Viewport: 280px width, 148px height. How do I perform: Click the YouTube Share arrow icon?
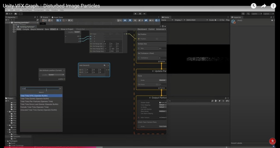click(264, 6)
